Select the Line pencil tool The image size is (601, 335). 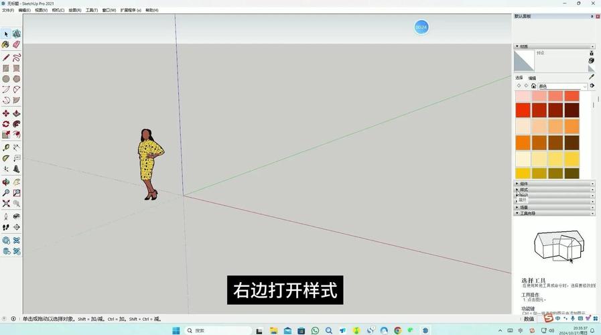(x=6, y=58)
